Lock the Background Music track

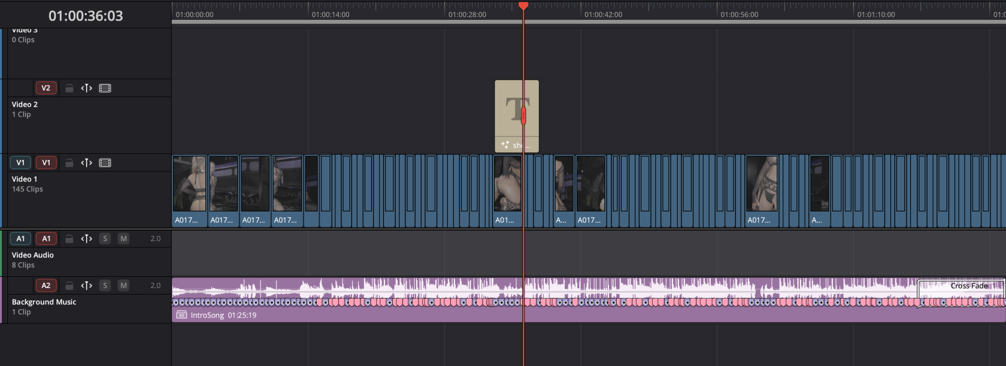(x=69, y=286)
